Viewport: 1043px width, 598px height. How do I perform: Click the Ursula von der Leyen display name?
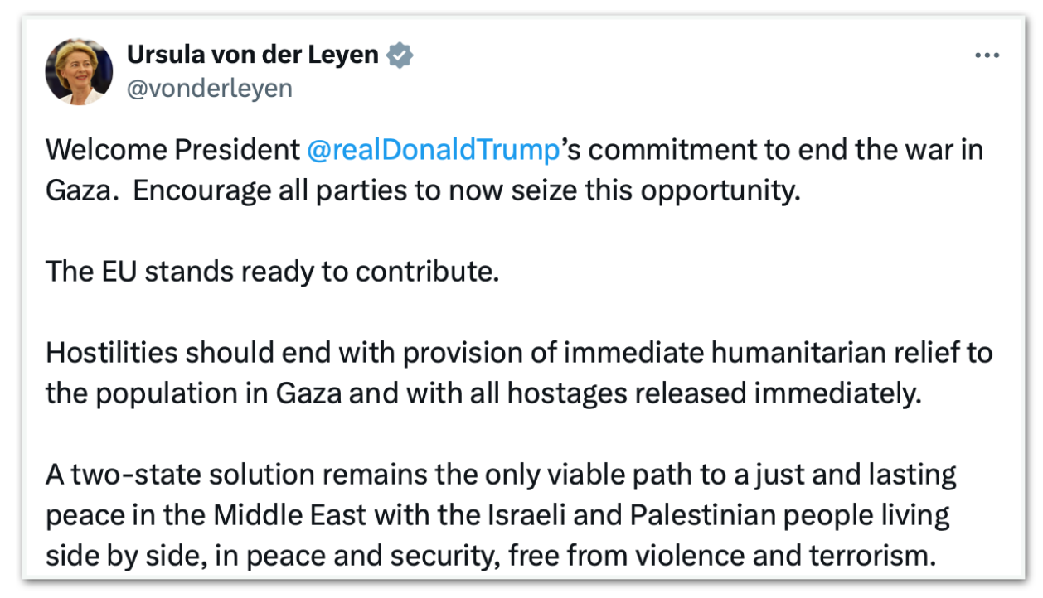click(x=252, y=55)
